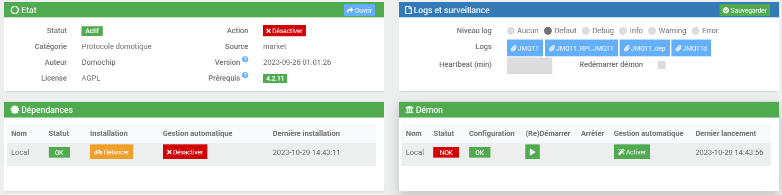Click the Ouvrir button in Etat panel
The height and width of the screenshot is (195, 782).
[359, 10]
